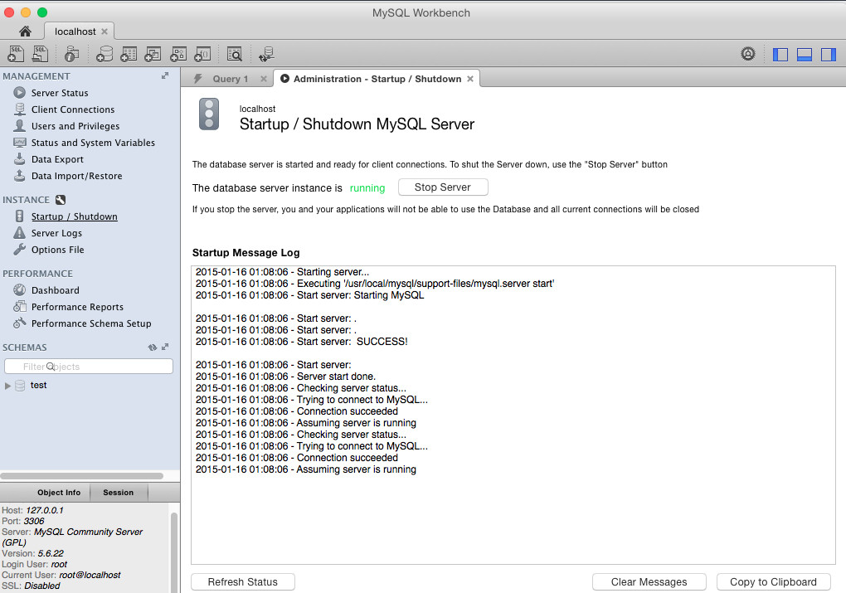The height and width of the screenshot is (593, 846).
Task: Open the home screen tab icon
Action: point(25,32)
